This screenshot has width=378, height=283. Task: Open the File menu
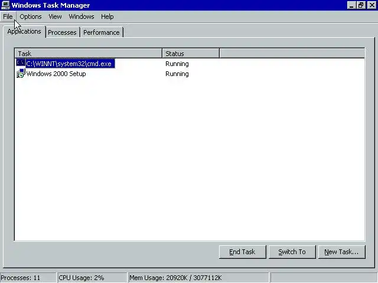coord(8,17)
